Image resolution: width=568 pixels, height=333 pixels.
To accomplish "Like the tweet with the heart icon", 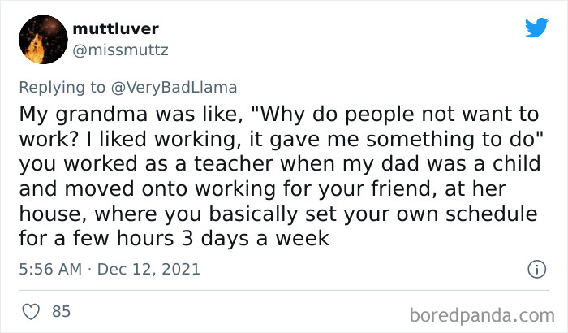I will point(31,312).
